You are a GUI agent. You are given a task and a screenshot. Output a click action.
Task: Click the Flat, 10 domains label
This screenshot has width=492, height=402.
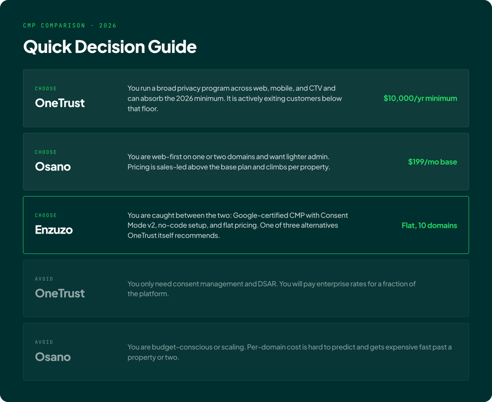click(429, 226)
